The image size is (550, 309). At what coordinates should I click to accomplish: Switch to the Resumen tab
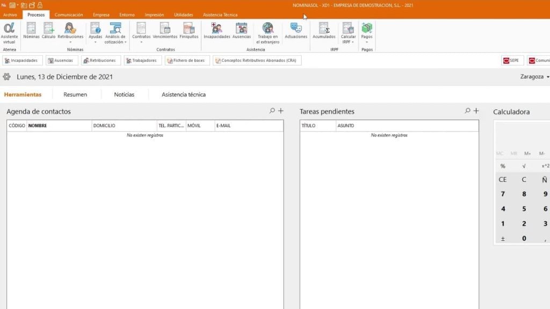75,94
